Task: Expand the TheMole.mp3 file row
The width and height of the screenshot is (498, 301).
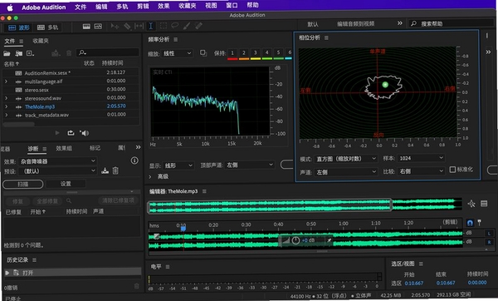Action: tap(6, 106)
